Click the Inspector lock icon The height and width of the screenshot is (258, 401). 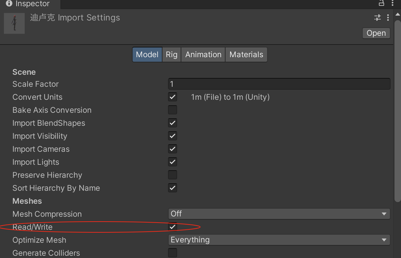click(382, 3)
